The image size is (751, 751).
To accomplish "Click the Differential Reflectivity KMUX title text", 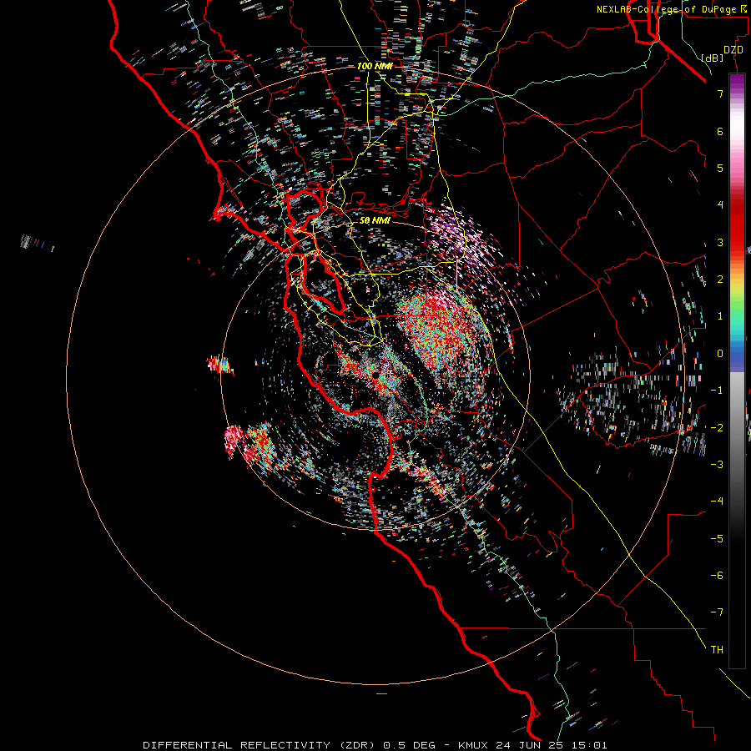I will 375,745.
